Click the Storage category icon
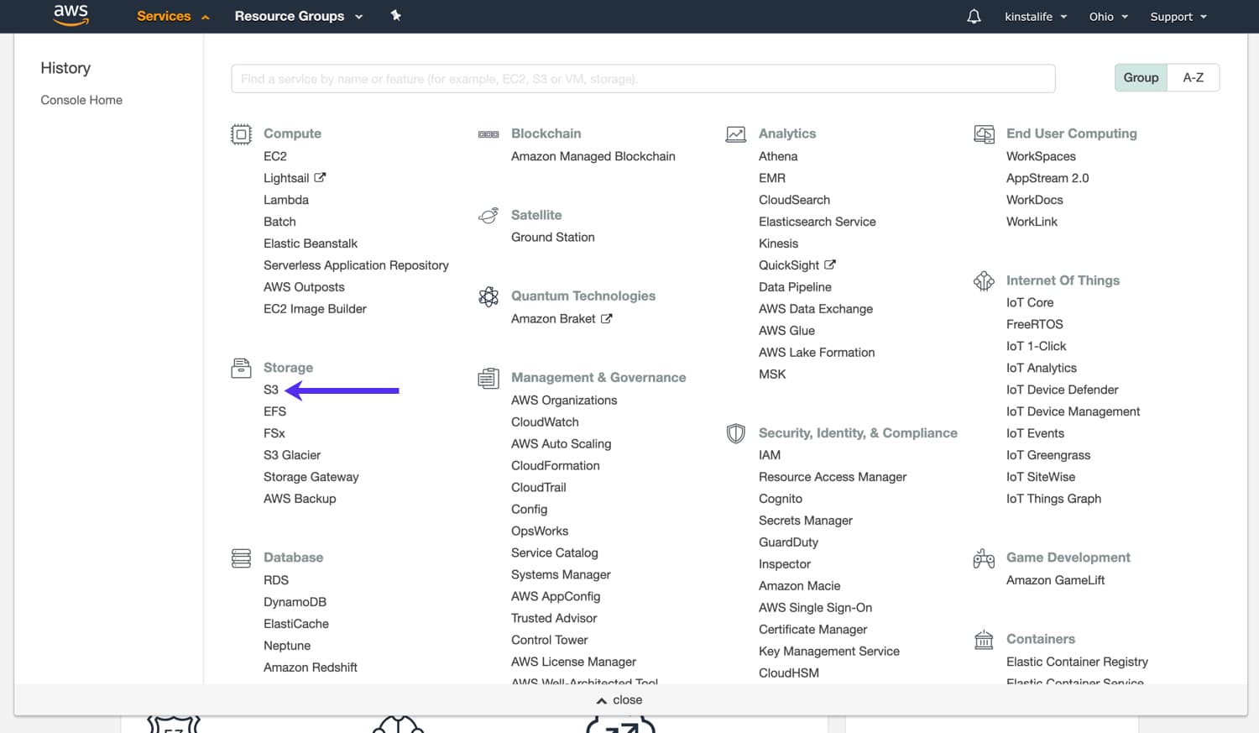1259x733 pixels. pos(241,368)
